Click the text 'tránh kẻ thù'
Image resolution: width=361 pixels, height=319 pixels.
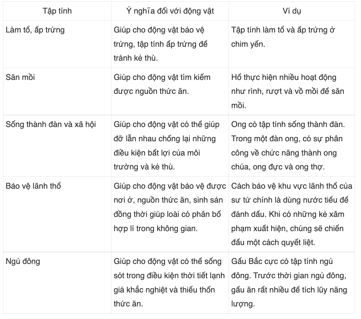coord(135,58)
